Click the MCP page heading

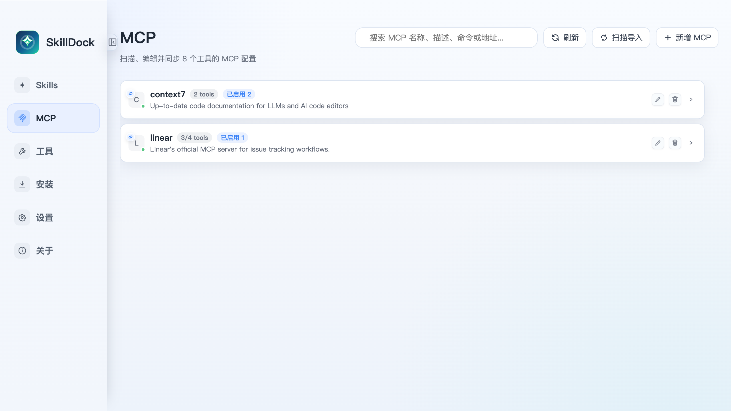[138, 38]
